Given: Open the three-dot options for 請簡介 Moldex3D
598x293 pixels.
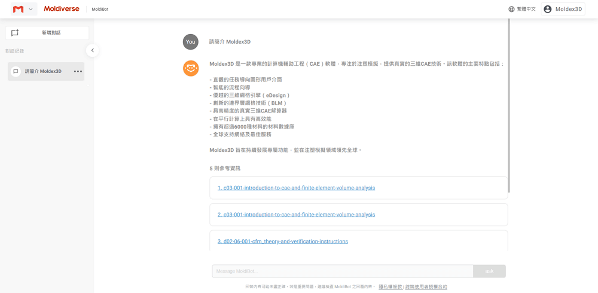Looking at the screenshot, I should pos(78,71).
